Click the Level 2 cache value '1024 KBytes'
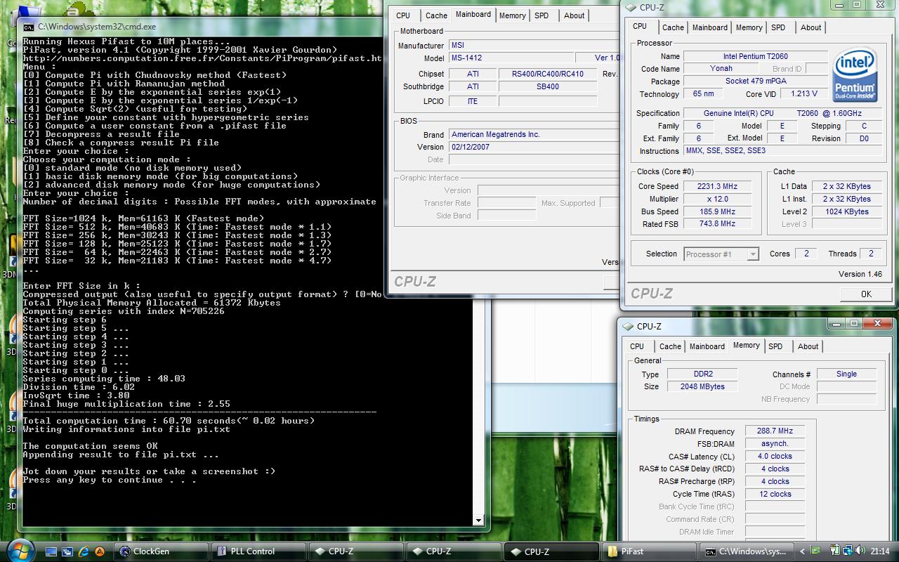This screenshot has width=899, height=562. [847, 211]
